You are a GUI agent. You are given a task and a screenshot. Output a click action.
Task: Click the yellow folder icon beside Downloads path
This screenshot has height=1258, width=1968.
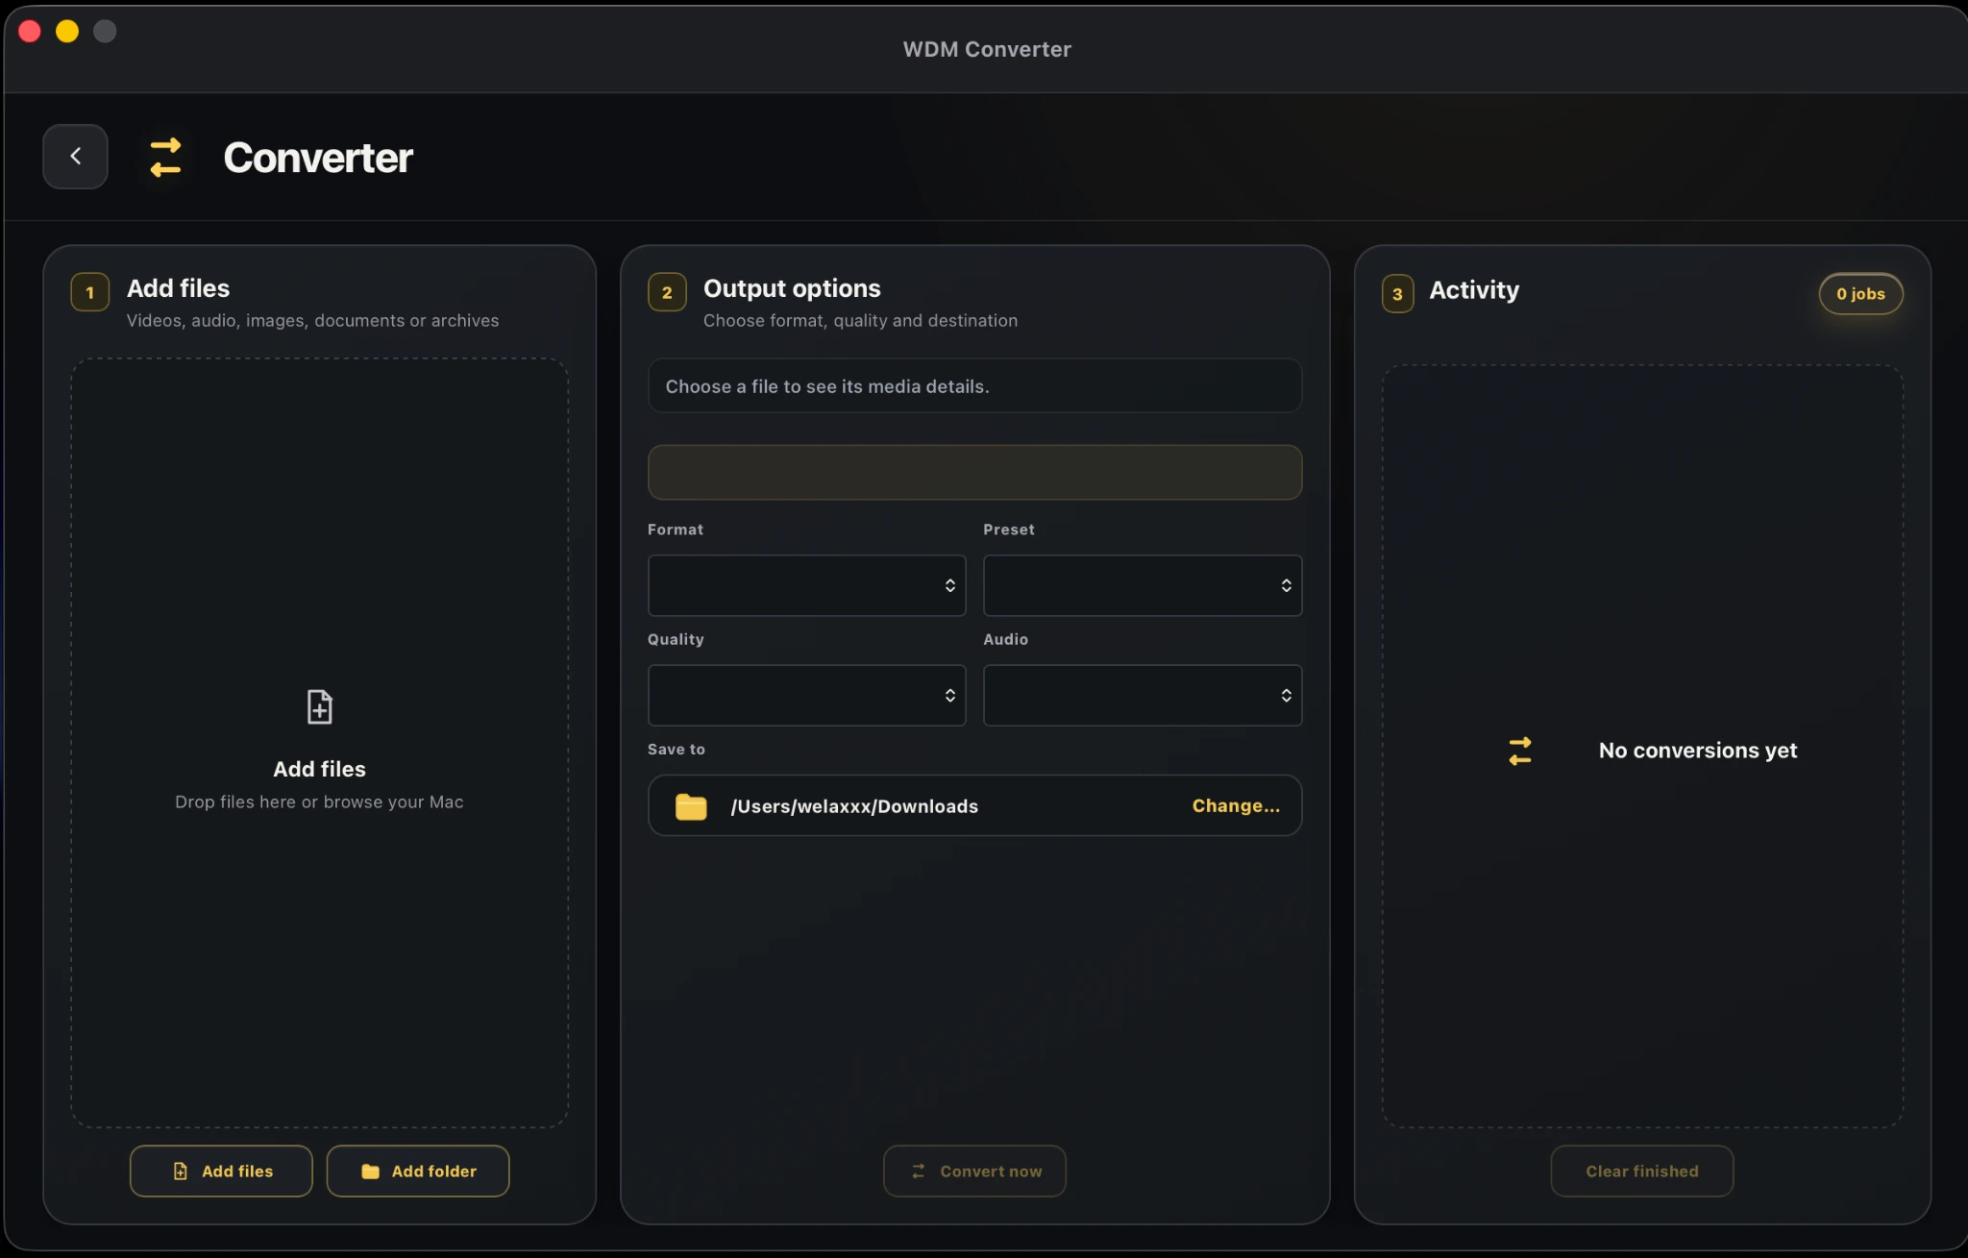pyautogui.click(x=691, y=806)
